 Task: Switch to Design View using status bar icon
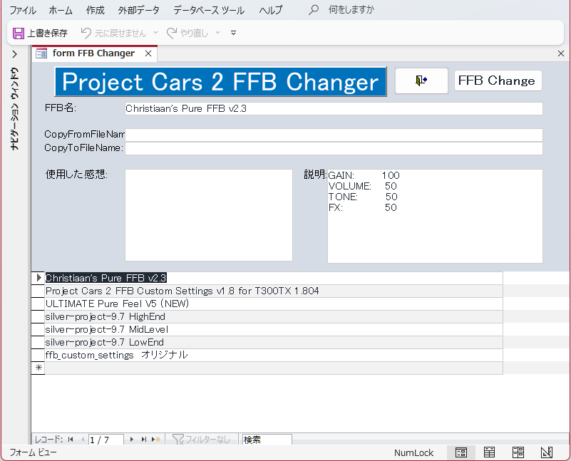(x=546, y=452)
